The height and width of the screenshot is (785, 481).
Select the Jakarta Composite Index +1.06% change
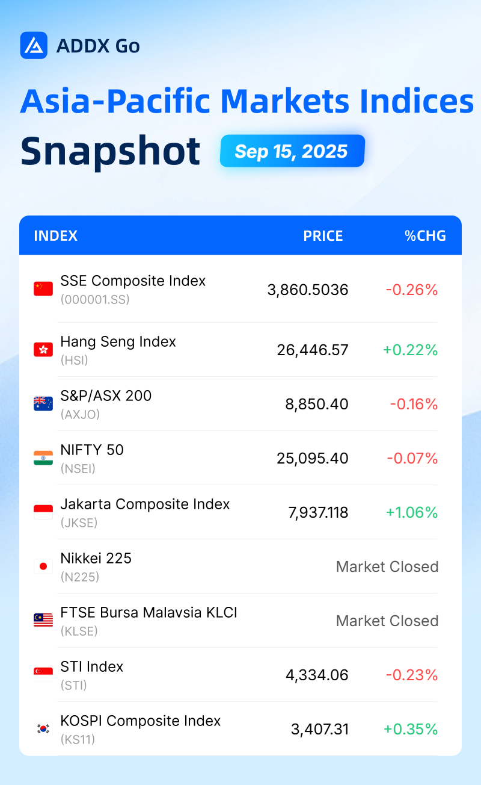pyautogui.click(x=412, y=512)
